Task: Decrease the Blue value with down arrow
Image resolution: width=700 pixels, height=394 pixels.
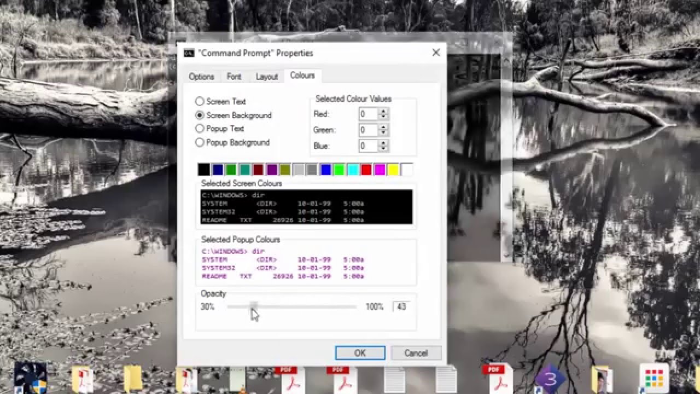Action: pos(383,149)
